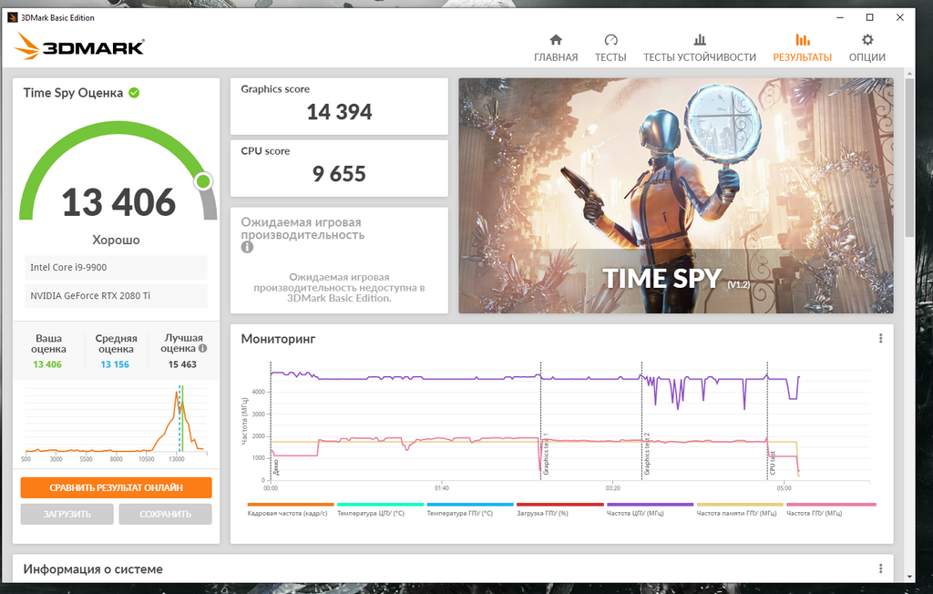933x594 pixels.
Task: Click the Мониторинг heading
Action: 278,339
